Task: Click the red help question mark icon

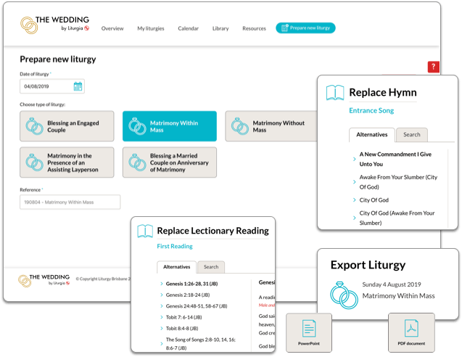Action: click(433, 67)
